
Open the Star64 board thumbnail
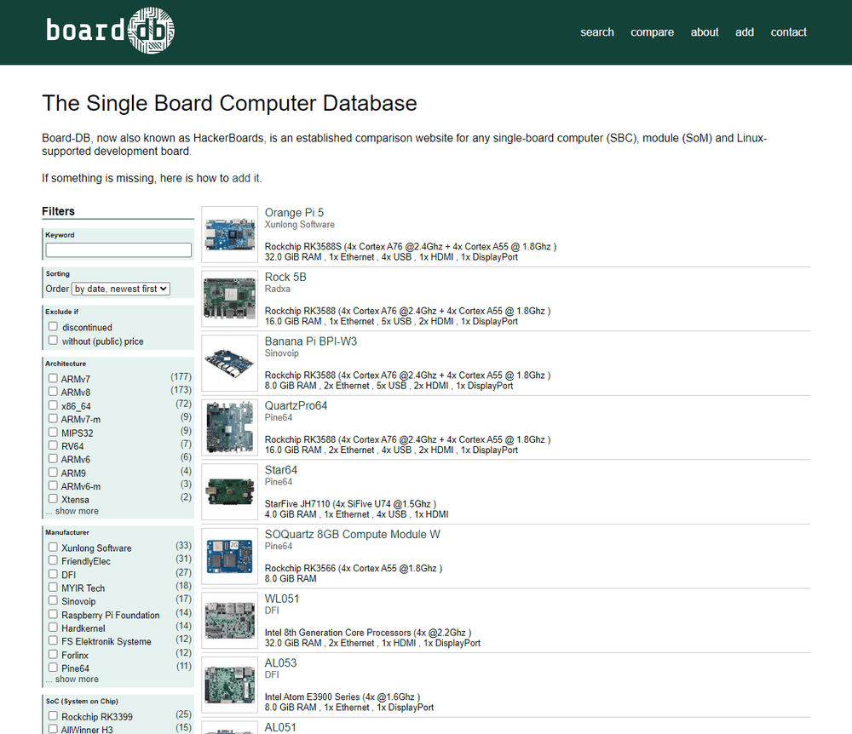[x=229, y=492]
